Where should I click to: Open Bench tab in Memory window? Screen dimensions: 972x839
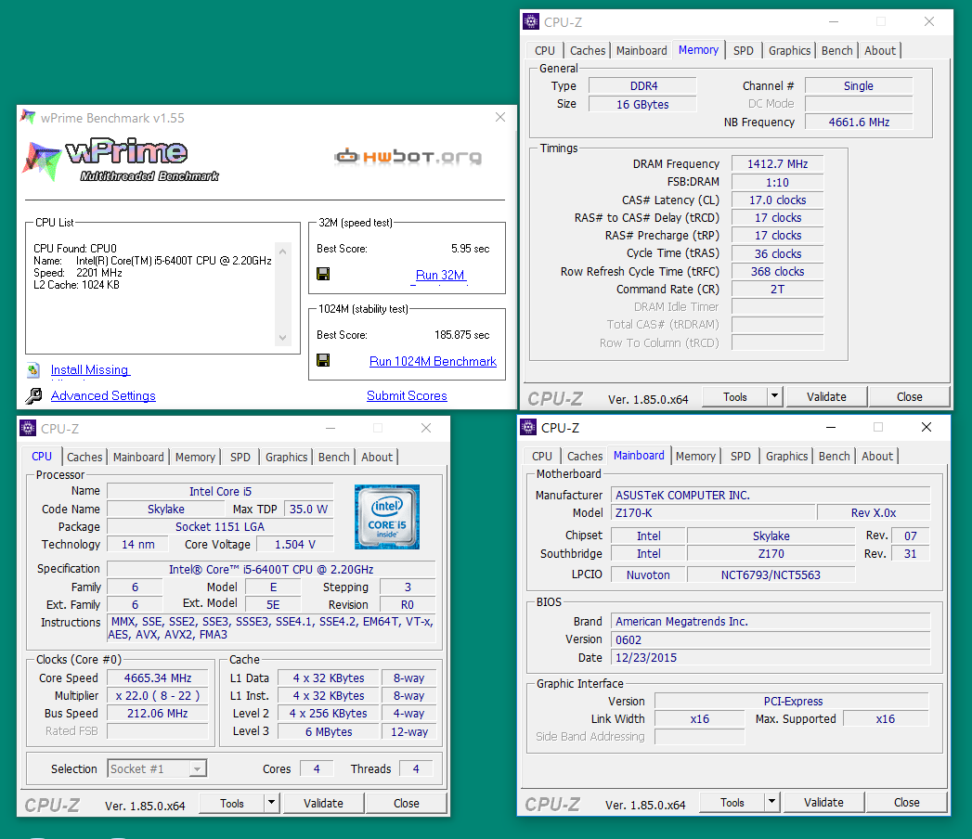tap(836, 51)
